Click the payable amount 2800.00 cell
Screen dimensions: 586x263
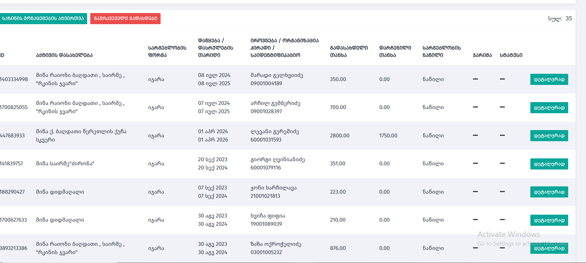[339, 135]
